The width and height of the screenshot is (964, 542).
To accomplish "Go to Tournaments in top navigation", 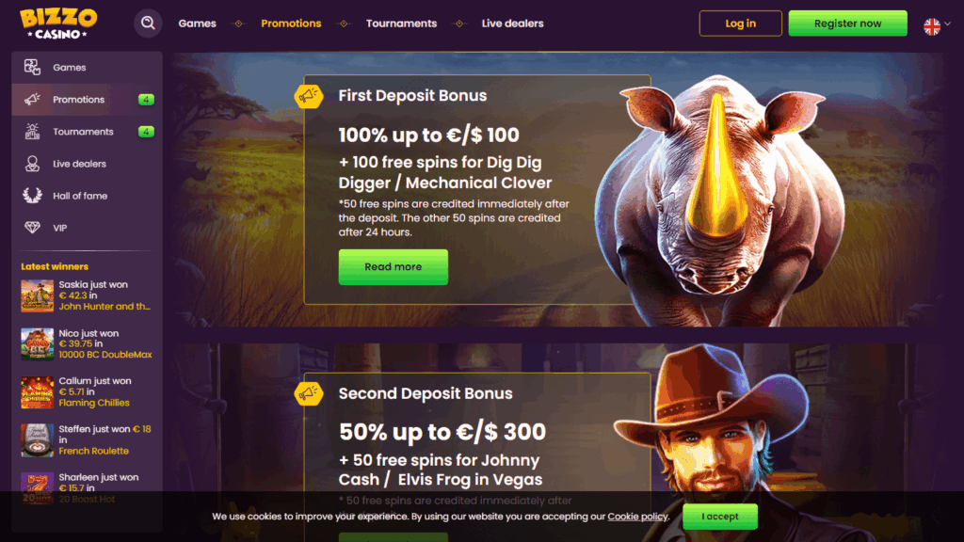I will (x=401, y=24).
